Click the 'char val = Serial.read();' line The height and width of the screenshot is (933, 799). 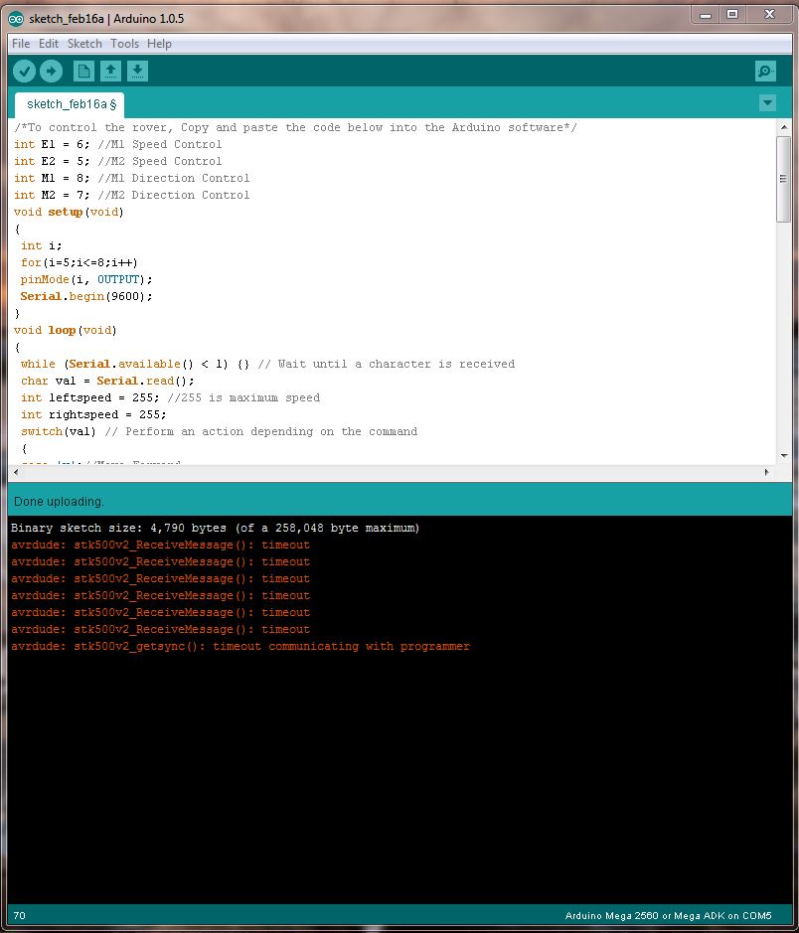[x=107, y=381]
